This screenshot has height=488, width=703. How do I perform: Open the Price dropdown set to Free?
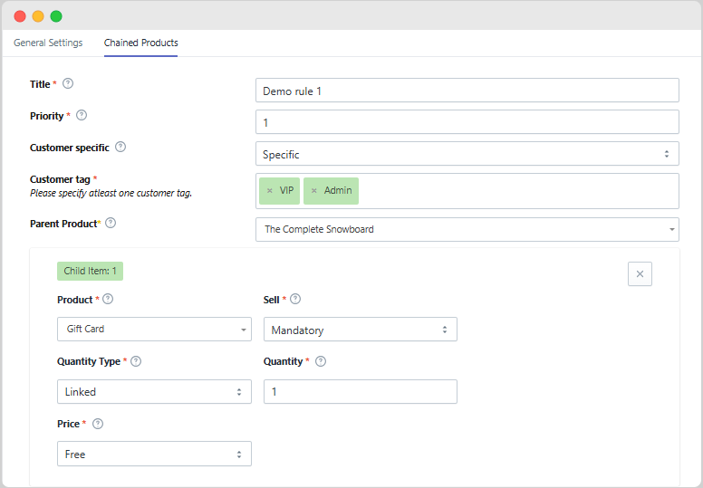(x=154, y=455)
